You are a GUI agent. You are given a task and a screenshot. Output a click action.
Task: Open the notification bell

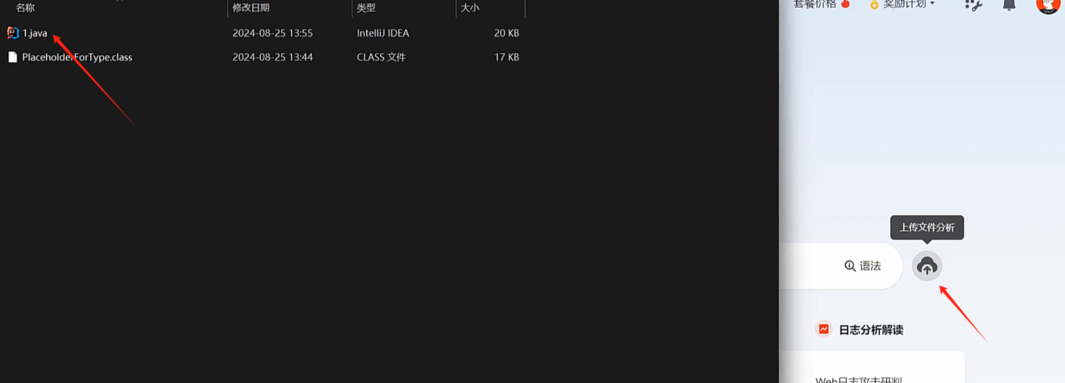[x=1009, y=5]
